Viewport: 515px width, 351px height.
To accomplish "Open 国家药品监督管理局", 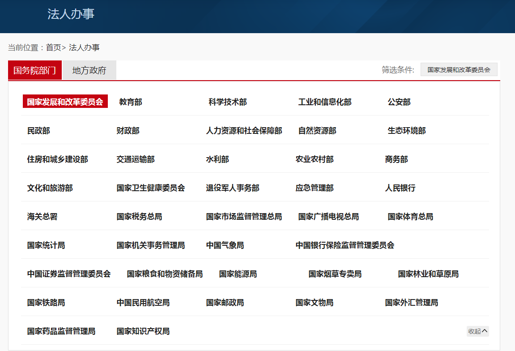I will tap(61, 331).
